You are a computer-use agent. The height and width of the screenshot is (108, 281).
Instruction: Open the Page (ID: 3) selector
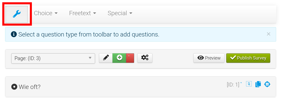(x=53, y=58)
